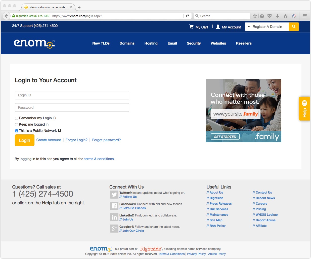The image size is (311, 259).
Task: Enable Remember my Login ID checkbox
Action: 17,118
